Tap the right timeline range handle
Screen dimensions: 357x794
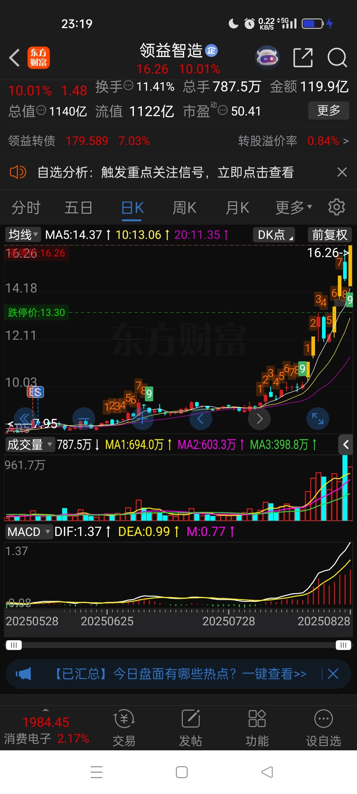click(343, 645)
